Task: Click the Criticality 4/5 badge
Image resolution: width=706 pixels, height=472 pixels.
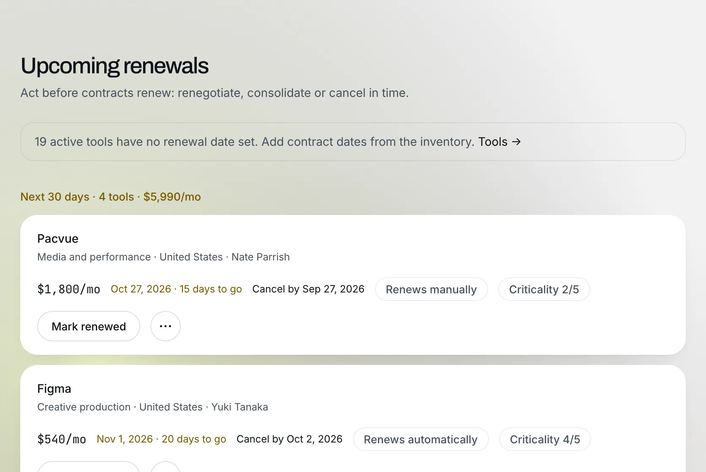Action: (x=545, y=439)
